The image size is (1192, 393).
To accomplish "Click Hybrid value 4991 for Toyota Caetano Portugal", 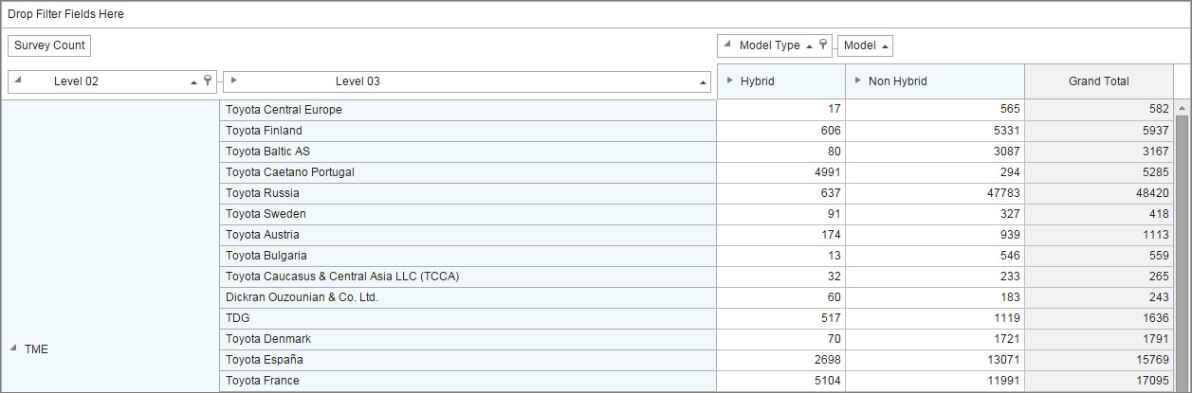I will 781,172.
